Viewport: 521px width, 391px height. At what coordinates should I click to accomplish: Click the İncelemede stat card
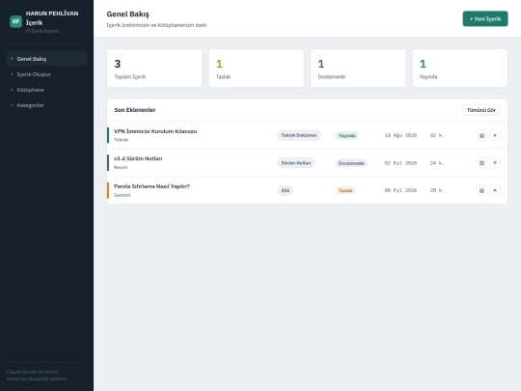[x=358, y=69]
